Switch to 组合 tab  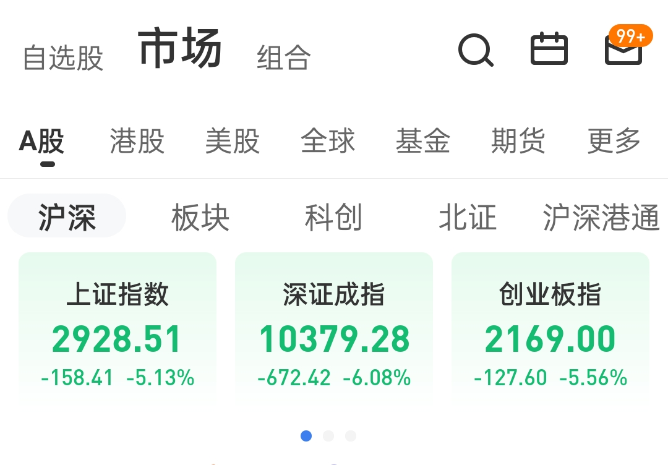point(284,58)
